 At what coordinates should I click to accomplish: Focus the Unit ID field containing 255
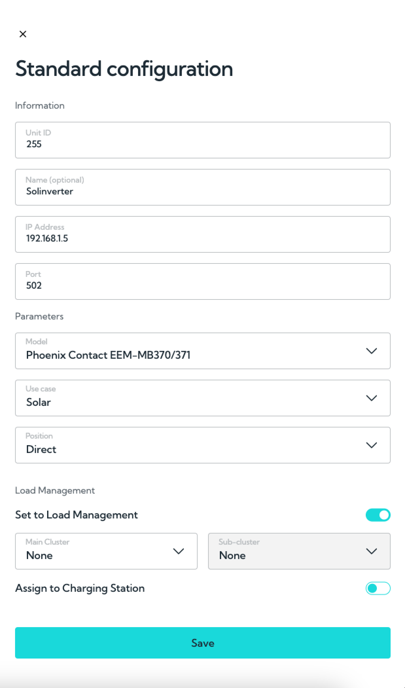pyautogui.click(x=203, y=140)
